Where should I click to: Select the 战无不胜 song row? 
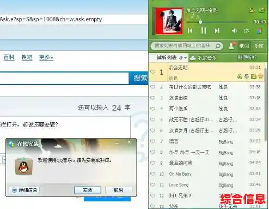(206, 120)
